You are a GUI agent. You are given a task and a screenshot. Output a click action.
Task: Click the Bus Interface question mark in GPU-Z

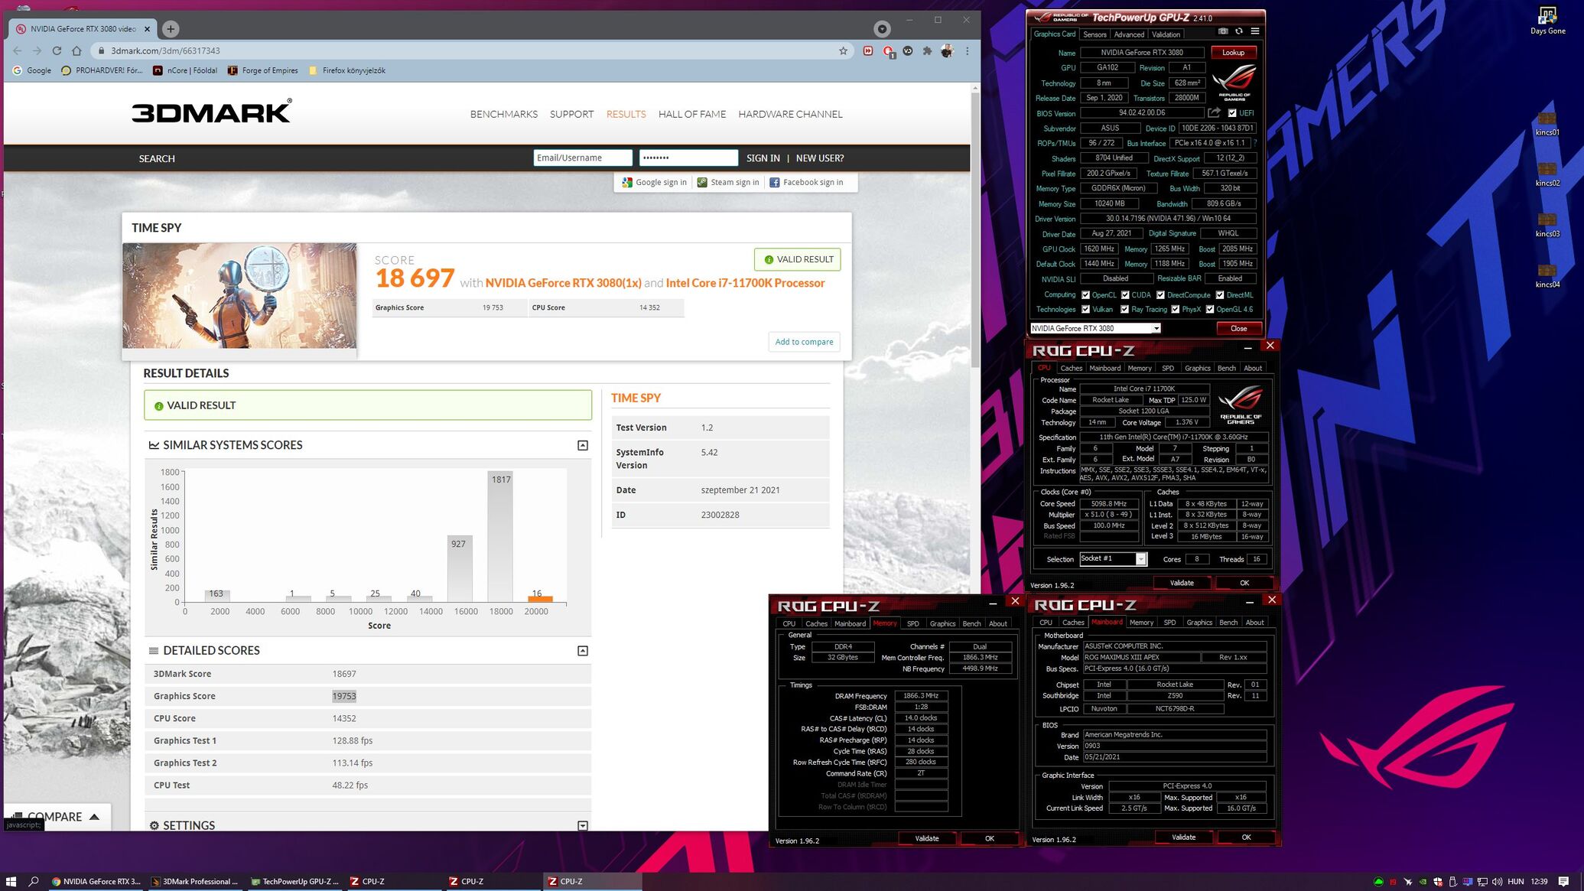click(1255, 143)
